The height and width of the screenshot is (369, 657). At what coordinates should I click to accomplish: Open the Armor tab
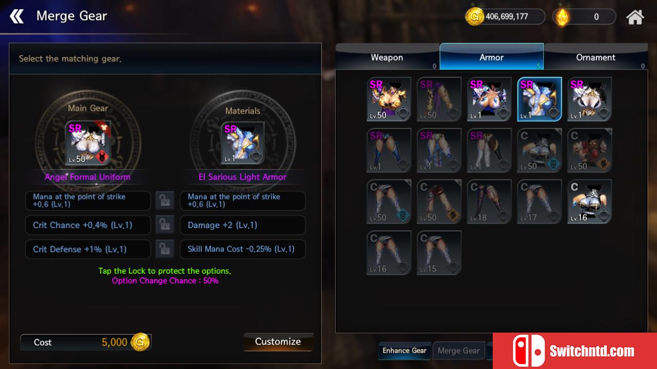coord(492,57)
